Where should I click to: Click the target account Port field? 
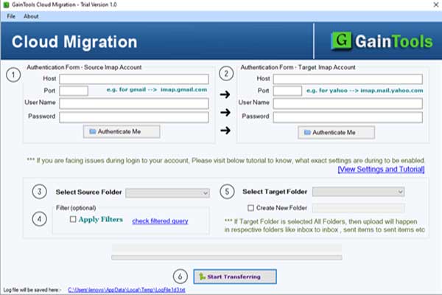tap(287, 91)
